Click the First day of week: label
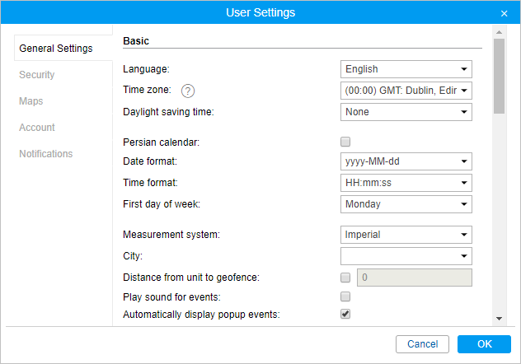Image resolution: width=521 pixels, height=364 pixels. click(162, 204)
